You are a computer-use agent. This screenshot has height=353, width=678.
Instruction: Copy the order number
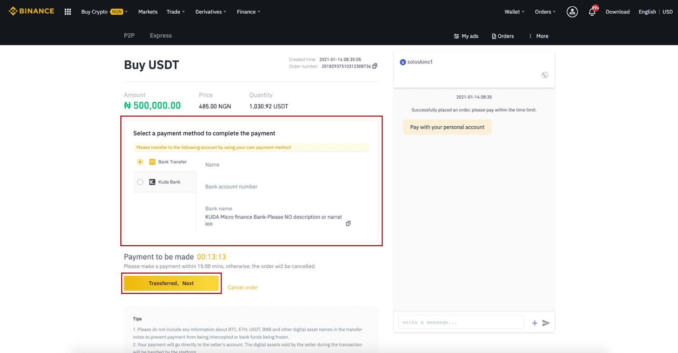(375, 66)
